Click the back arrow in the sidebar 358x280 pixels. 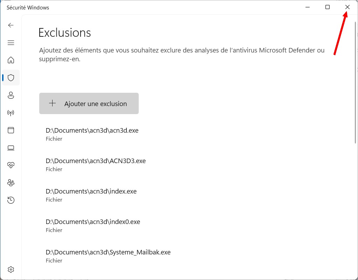pos(11,25)
